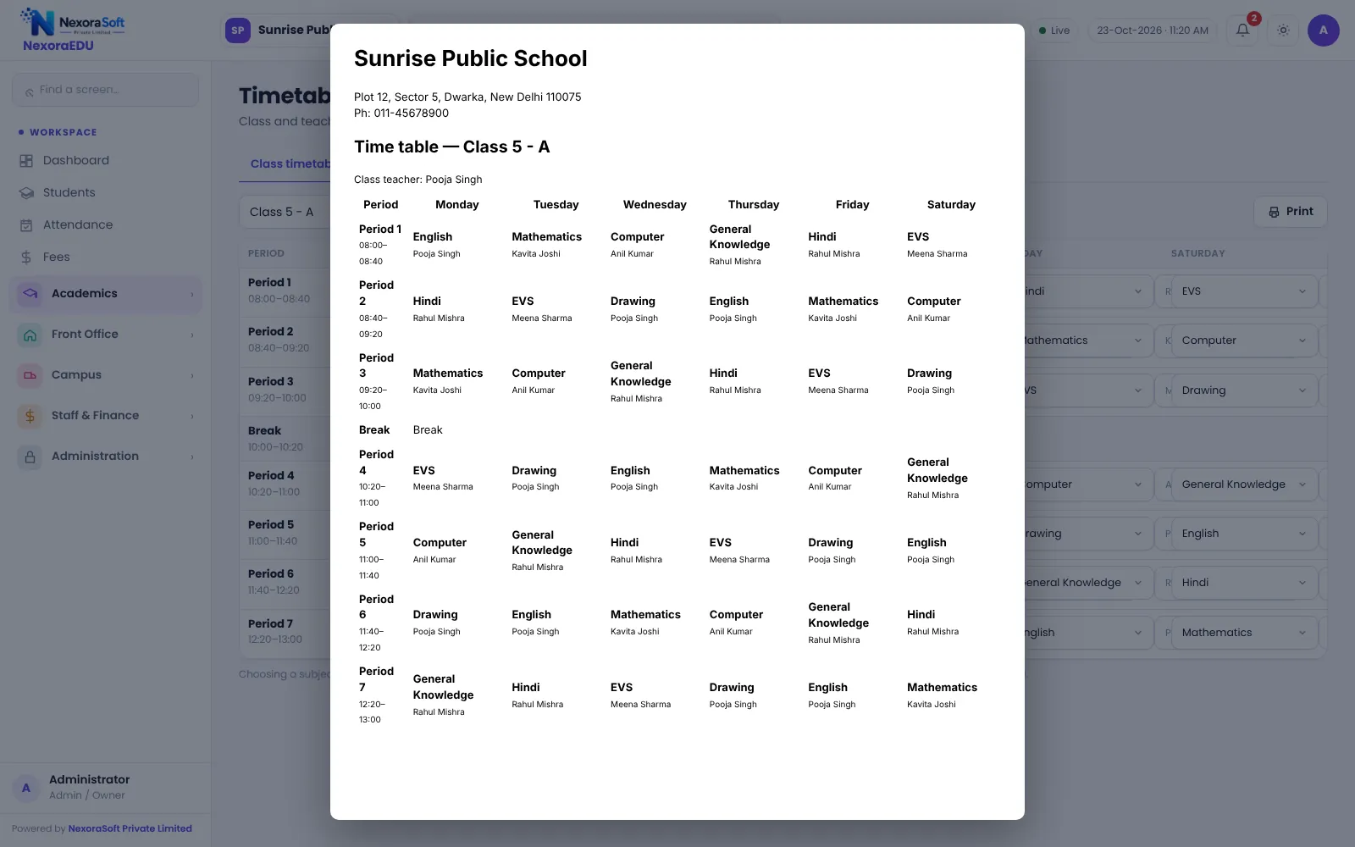Expand the Campus menu chevron
This screenshot has width=1355, height=847.
[x=192, y=375]
